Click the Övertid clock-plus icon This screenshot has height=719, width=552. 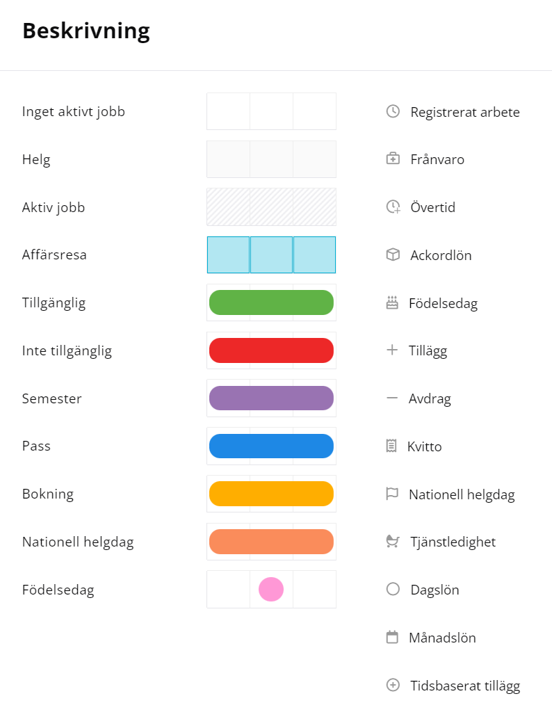point(393,207)
